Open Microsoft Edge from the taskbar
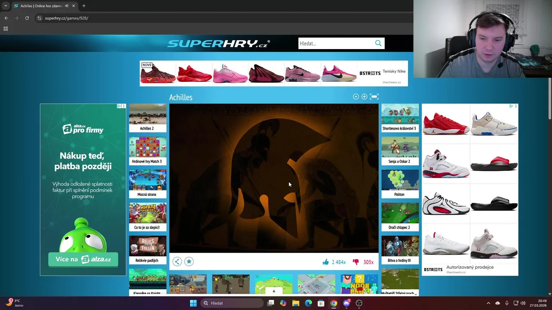 [308, 303]
